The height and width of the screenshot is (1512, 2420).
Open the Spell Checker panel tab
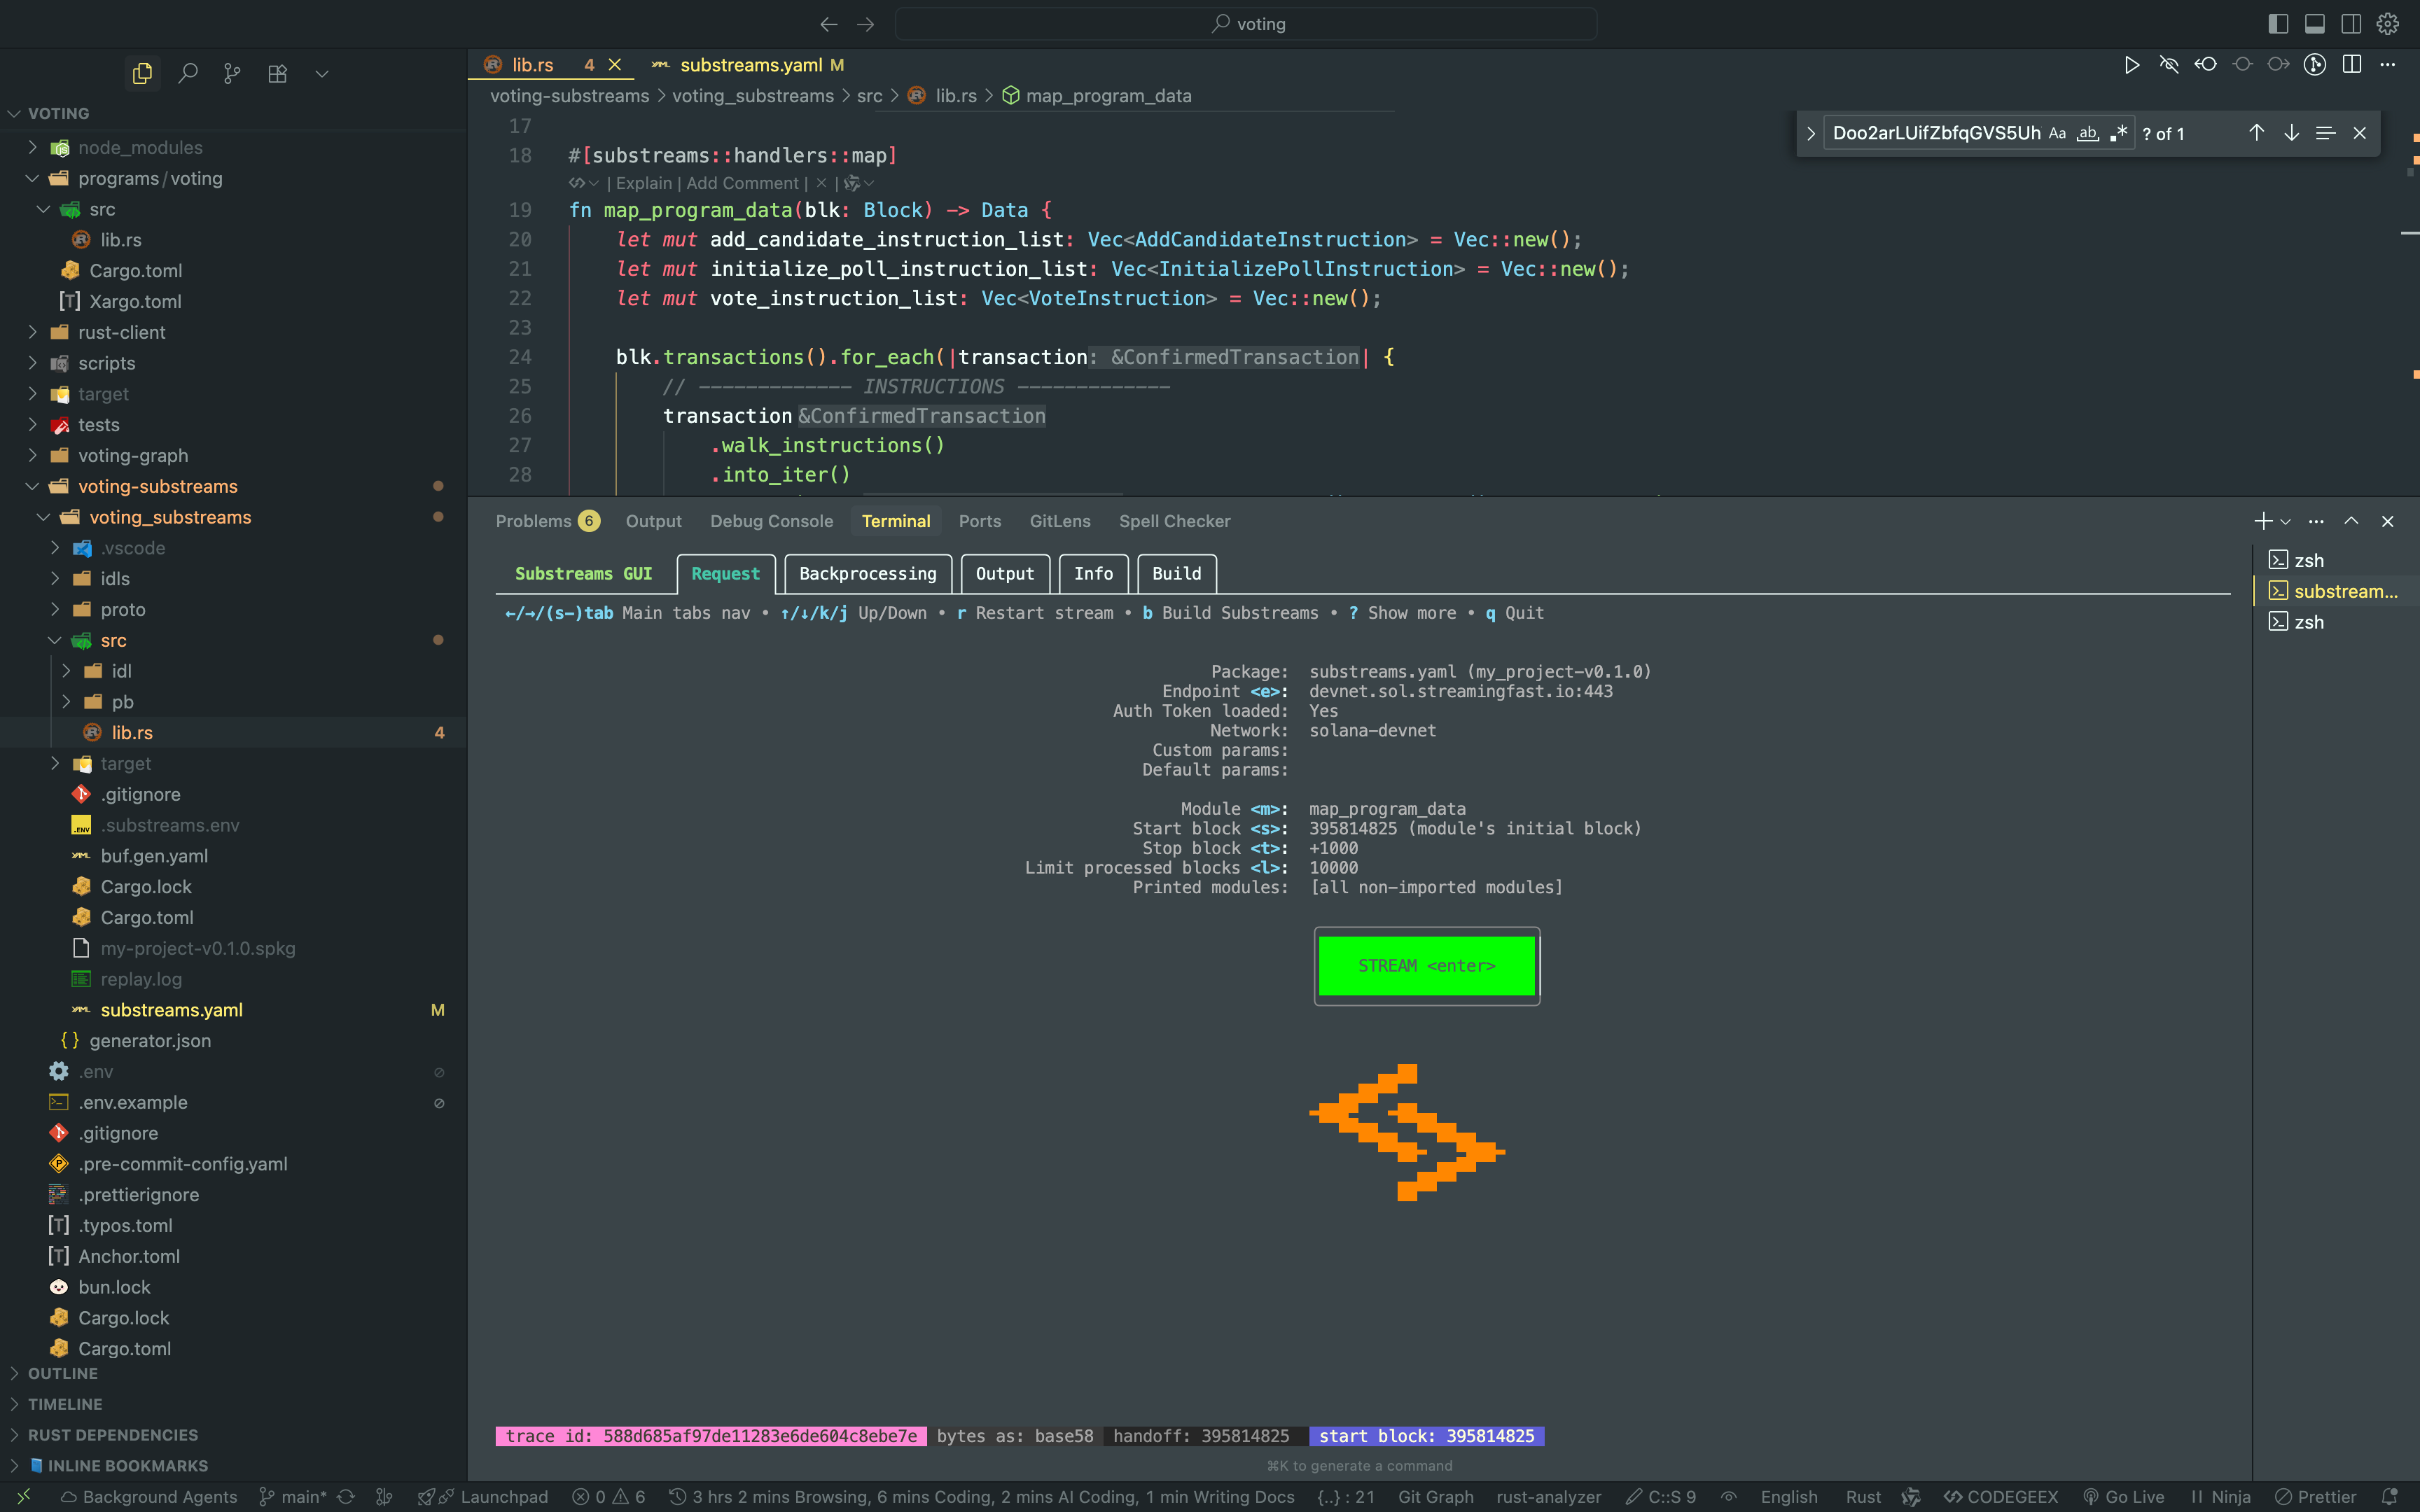coord(1174,521)
